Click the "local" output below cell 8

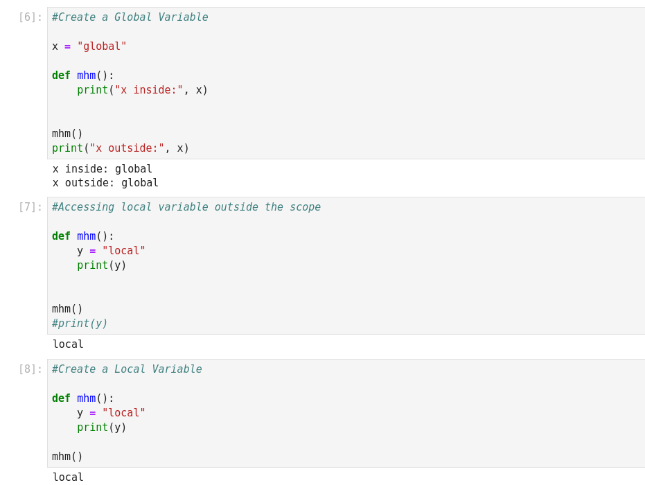click(x=68, y=477)
